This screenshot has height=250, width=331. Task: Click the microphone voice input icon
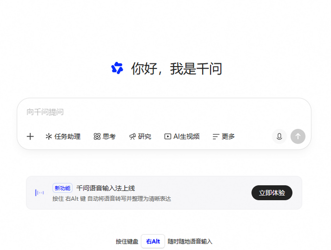point(279,136)
